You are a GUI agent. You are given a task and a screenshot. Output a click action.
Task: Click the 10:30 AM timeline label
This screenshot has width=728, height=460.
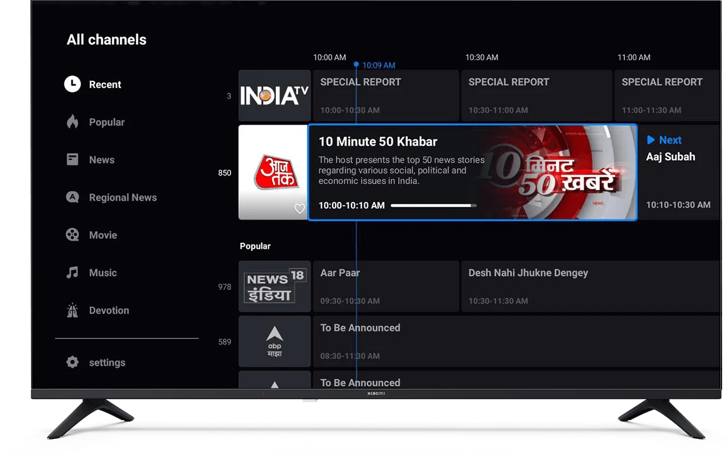pos(481,57)
